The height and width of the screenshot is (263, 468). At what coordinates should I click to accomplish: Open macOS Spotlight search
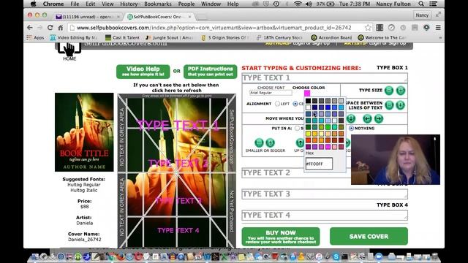point(421,4)
